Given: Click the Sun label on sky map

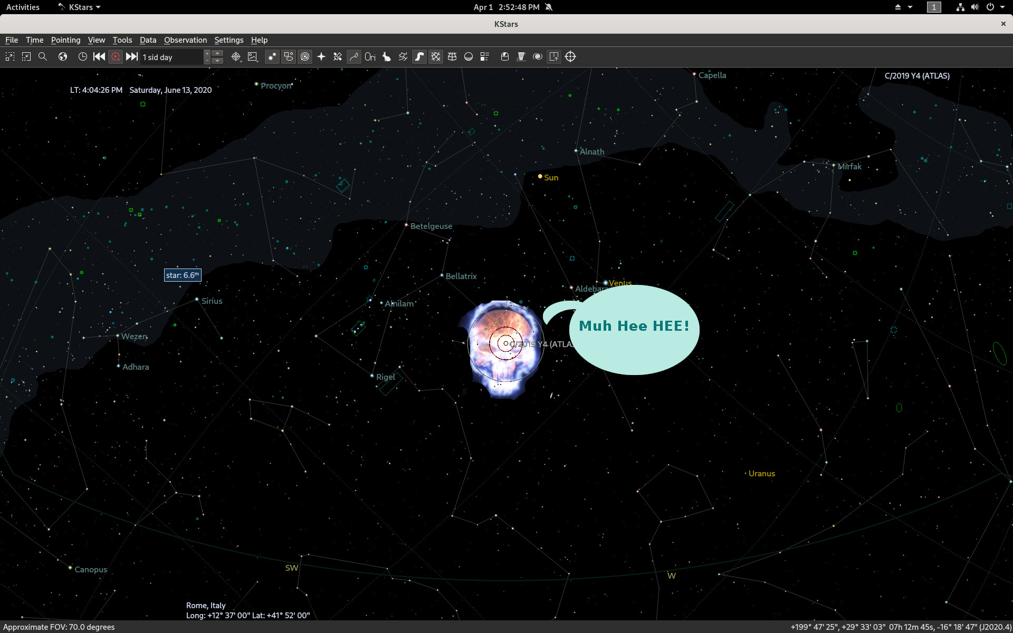Looking at the screenshot, I should (x=551, y=177).
